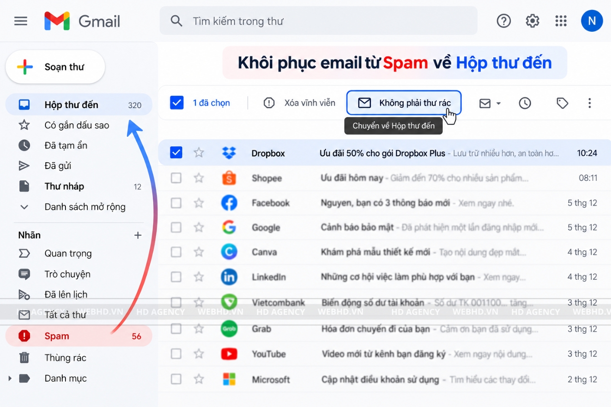
Task: Open the Help question mark icon
Action: point(504,21)
